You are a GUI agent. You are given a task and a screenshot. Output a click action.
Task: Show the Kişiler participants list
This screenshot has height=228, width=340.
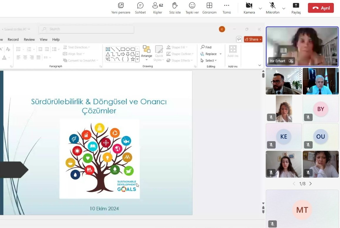point(158,8)
